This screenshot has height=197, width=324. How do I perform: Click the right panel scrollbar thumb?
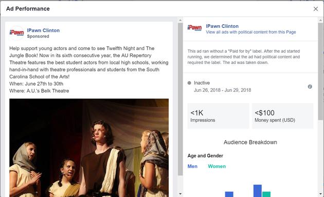tap(320, 71)
